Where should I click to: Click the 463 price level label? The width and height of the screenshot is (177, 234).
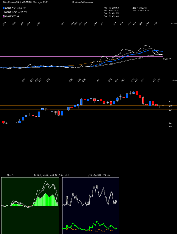[x=171, y=101]
